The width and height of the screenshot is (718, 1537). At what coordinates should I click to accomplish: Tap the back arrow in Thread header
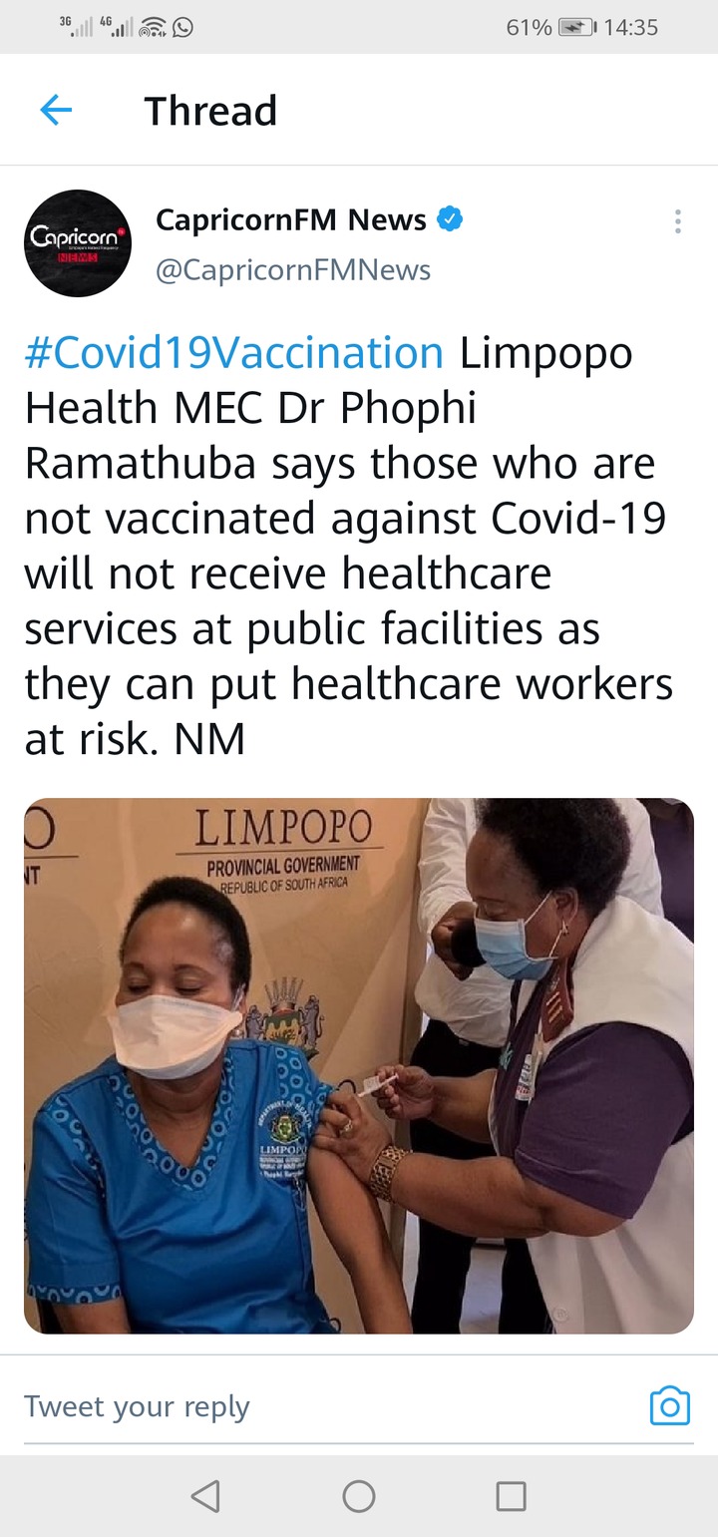click(56, 111)
